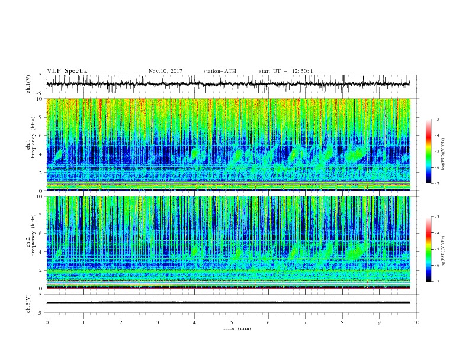Click the ch.1 voltage waveform trace

(228, 84)
